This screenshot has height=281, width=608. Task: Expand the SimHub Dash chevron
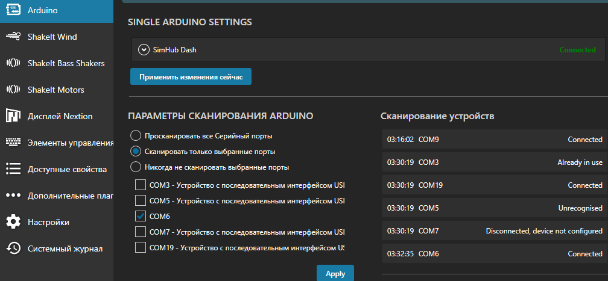pos(144,50)
